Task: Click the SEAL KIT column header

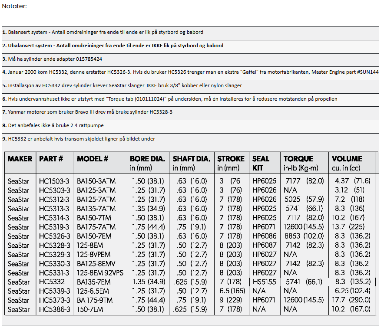Action: [x=261, y=163]
